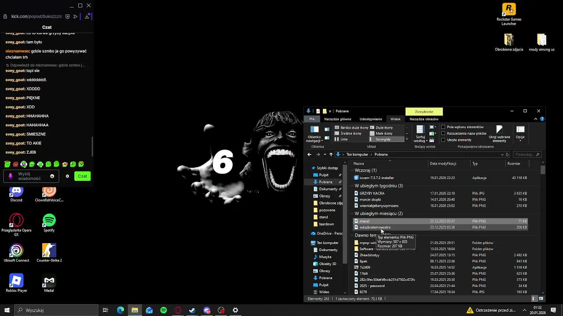Click Pobrane in the address breadcrumb

click(x=381, y=154)
